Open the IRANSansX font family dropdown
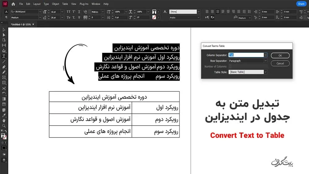309x174 pixels. click(x=40, y=12)
